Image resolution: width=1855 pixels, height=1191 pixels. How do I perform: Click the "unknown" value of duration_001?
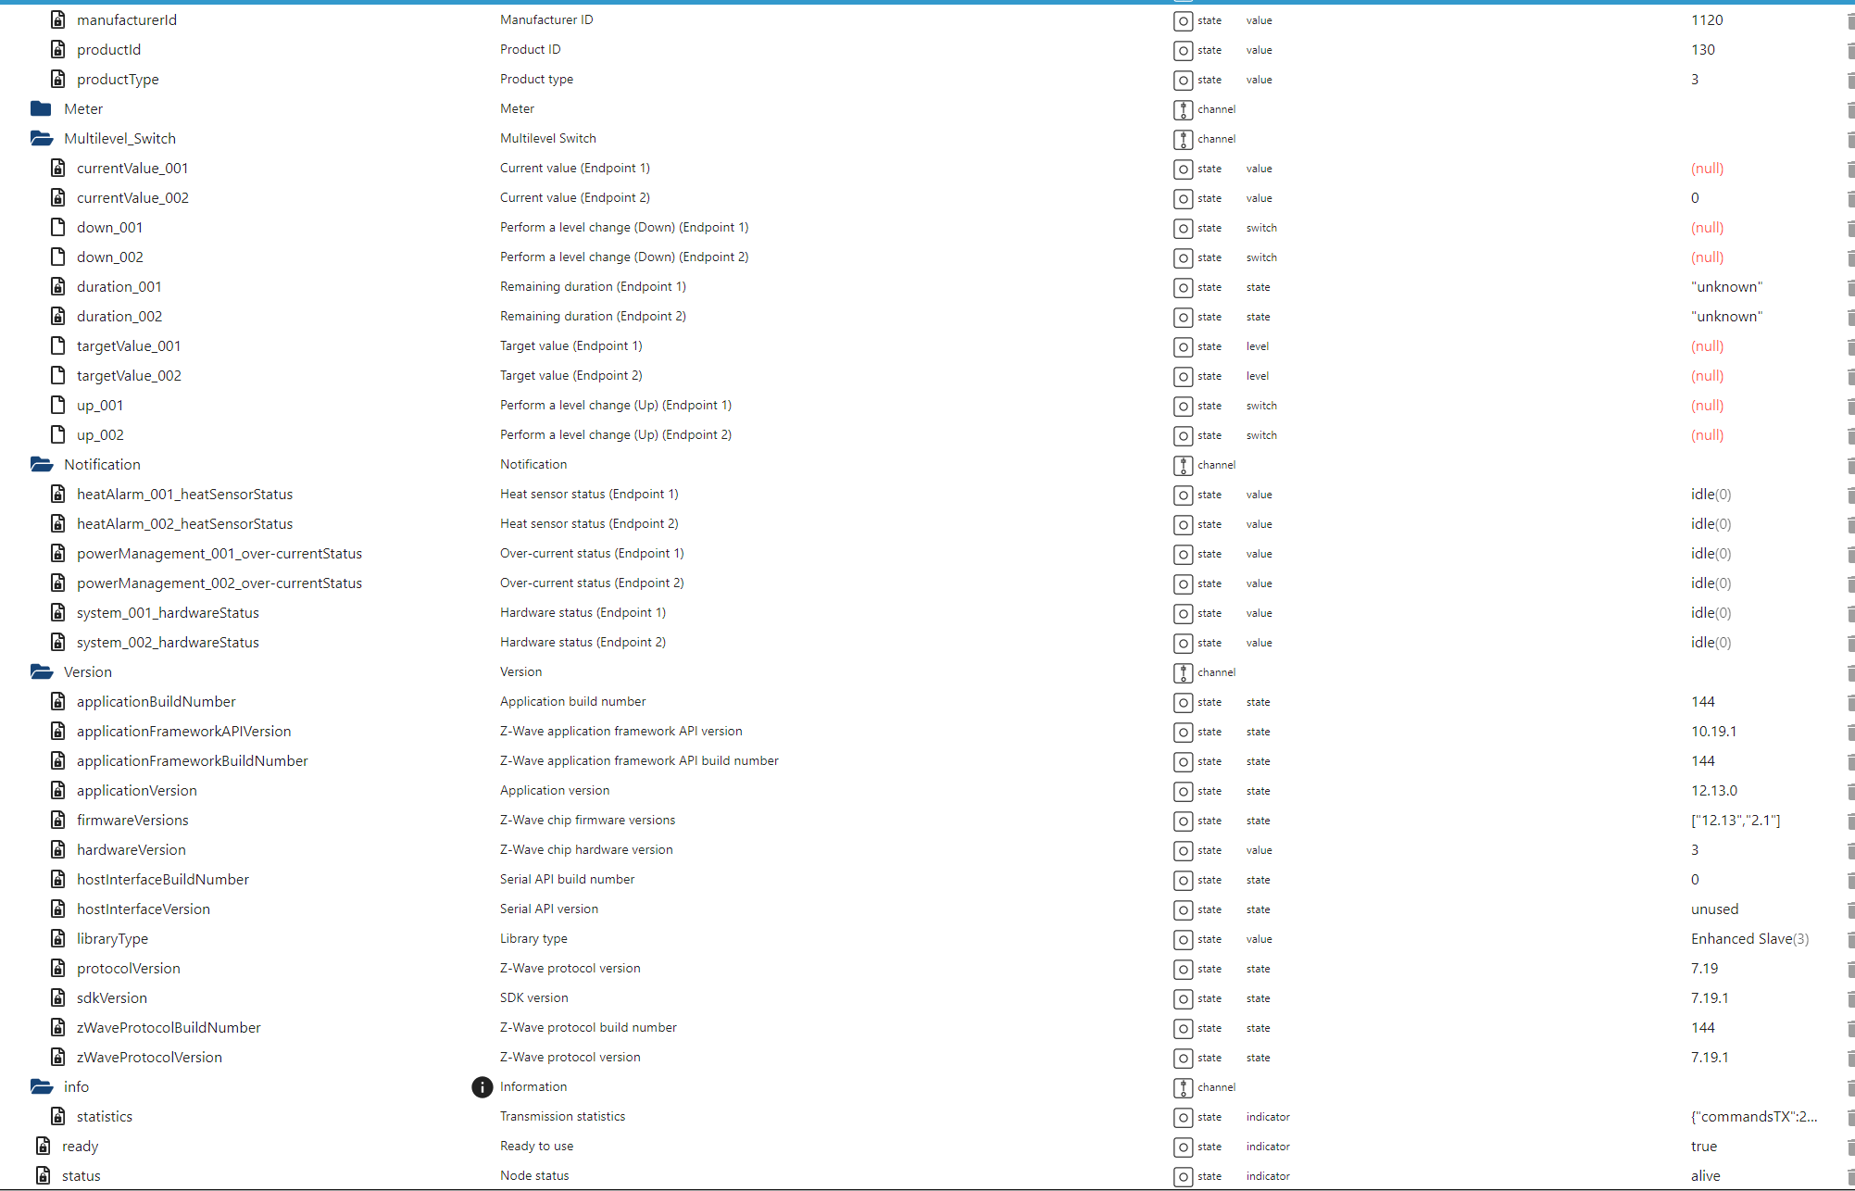pyautogui.click(x=1726, y=287)
